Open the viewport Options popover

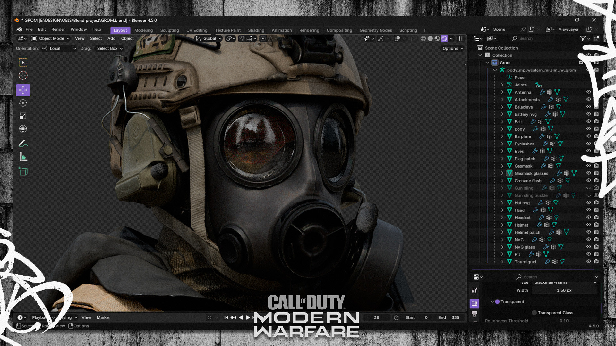(453, 48)
